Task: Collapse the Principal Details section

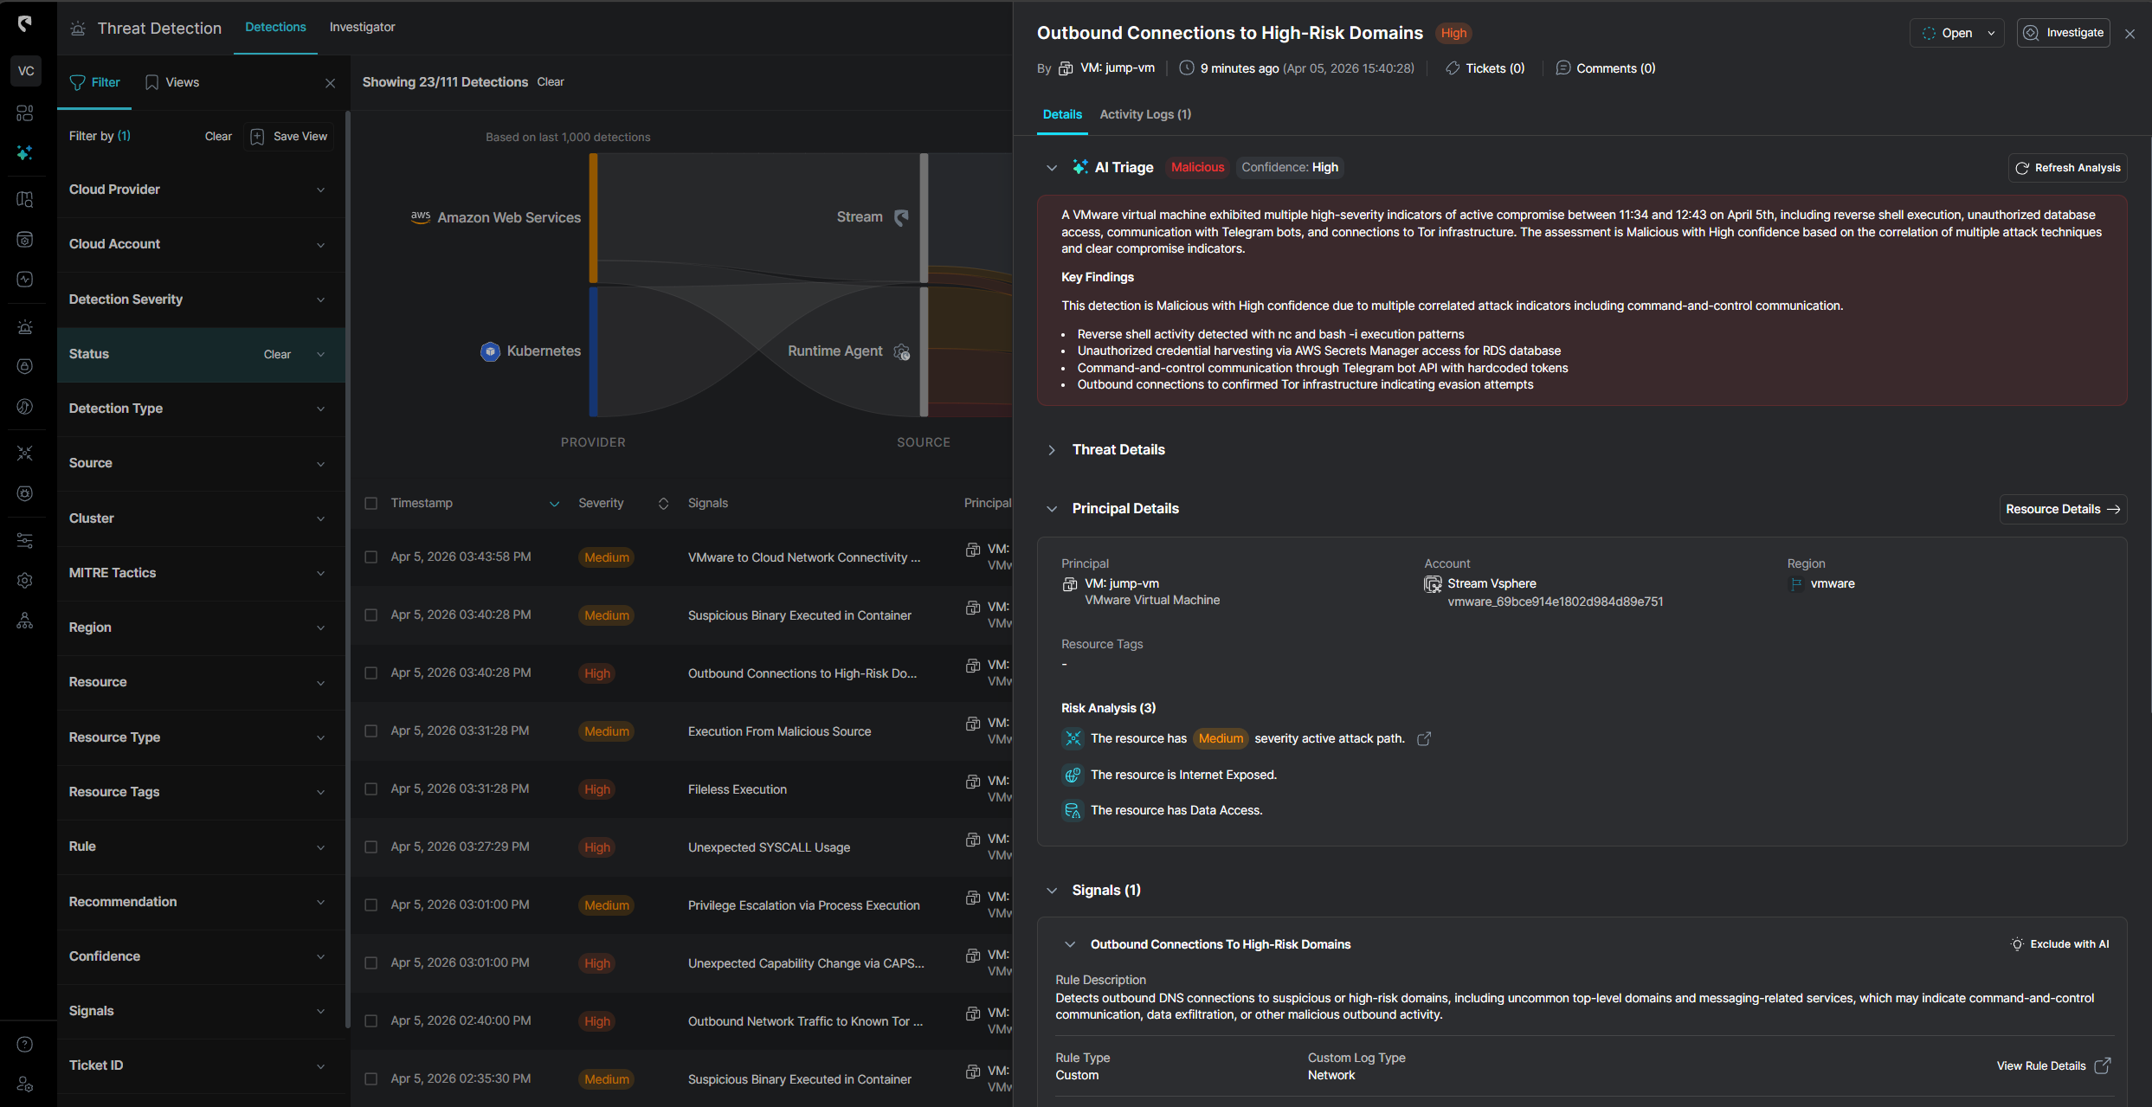Action: pos(1052,508)
